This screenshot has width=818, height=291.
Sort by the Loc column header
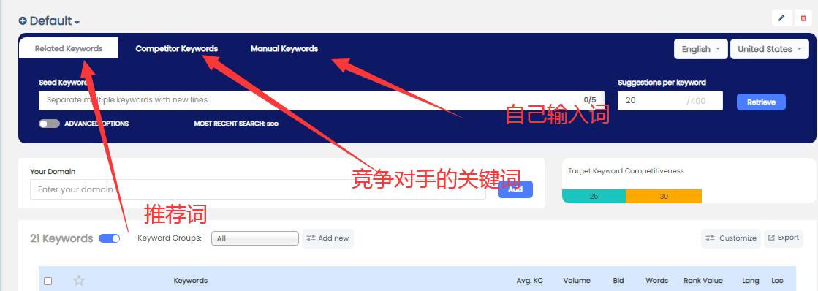click(777, 281)
